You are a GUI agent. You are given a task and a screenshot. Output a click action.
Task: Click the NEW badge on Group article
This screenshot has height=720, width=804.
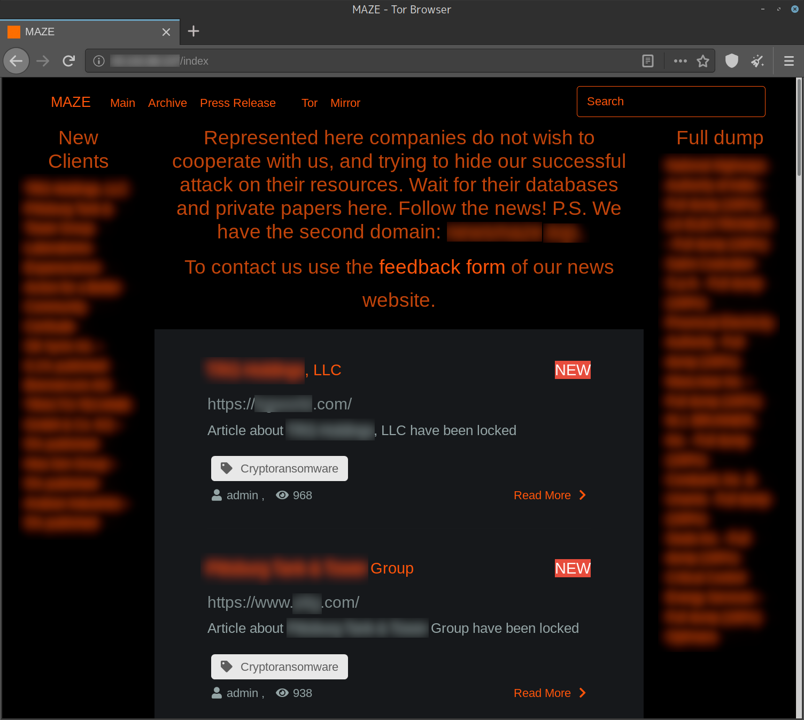pyautogui.click(x=573, y=568)
